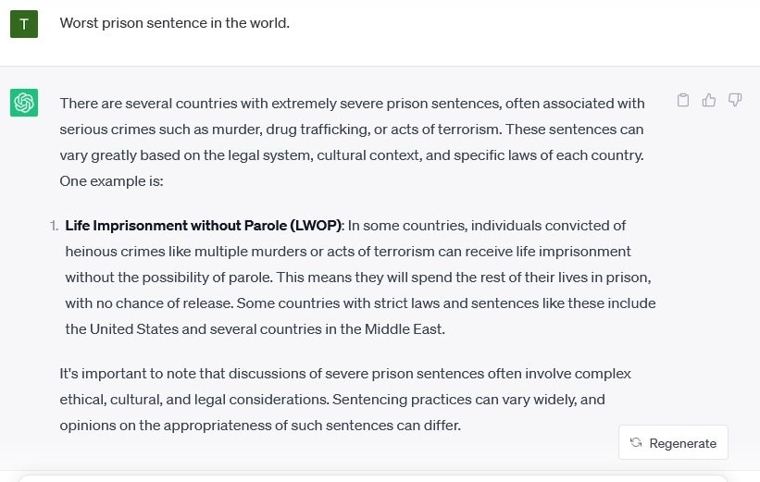Click 'It's important to note' at the closing paragraph's start
The width and height of the screenshot is (760, 482).
[128, 374]
